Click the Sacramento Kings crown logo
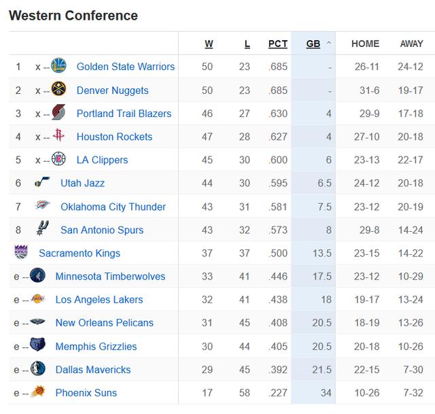 click(x=21, y=252)
